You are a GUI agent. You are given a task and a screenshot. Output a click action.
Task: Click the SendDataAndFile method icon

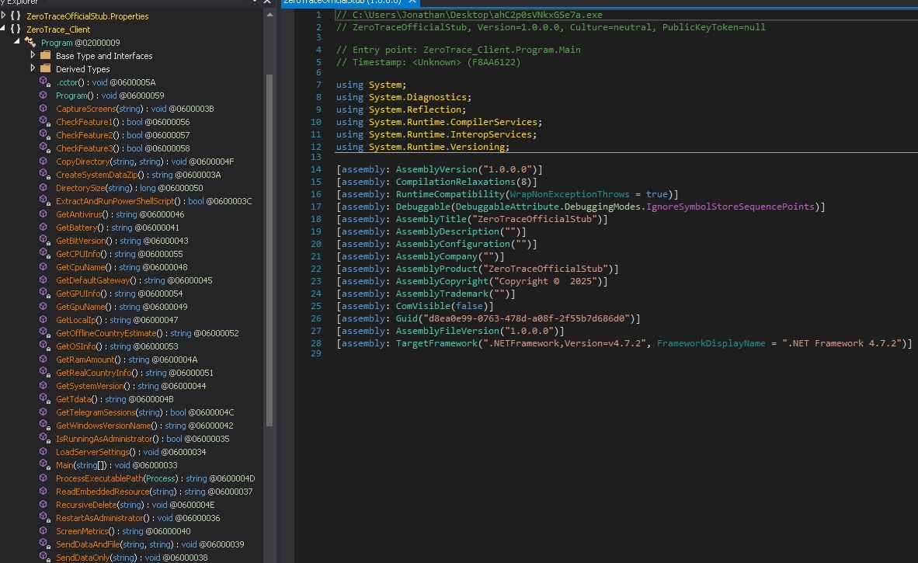click(x=44, y=544)
